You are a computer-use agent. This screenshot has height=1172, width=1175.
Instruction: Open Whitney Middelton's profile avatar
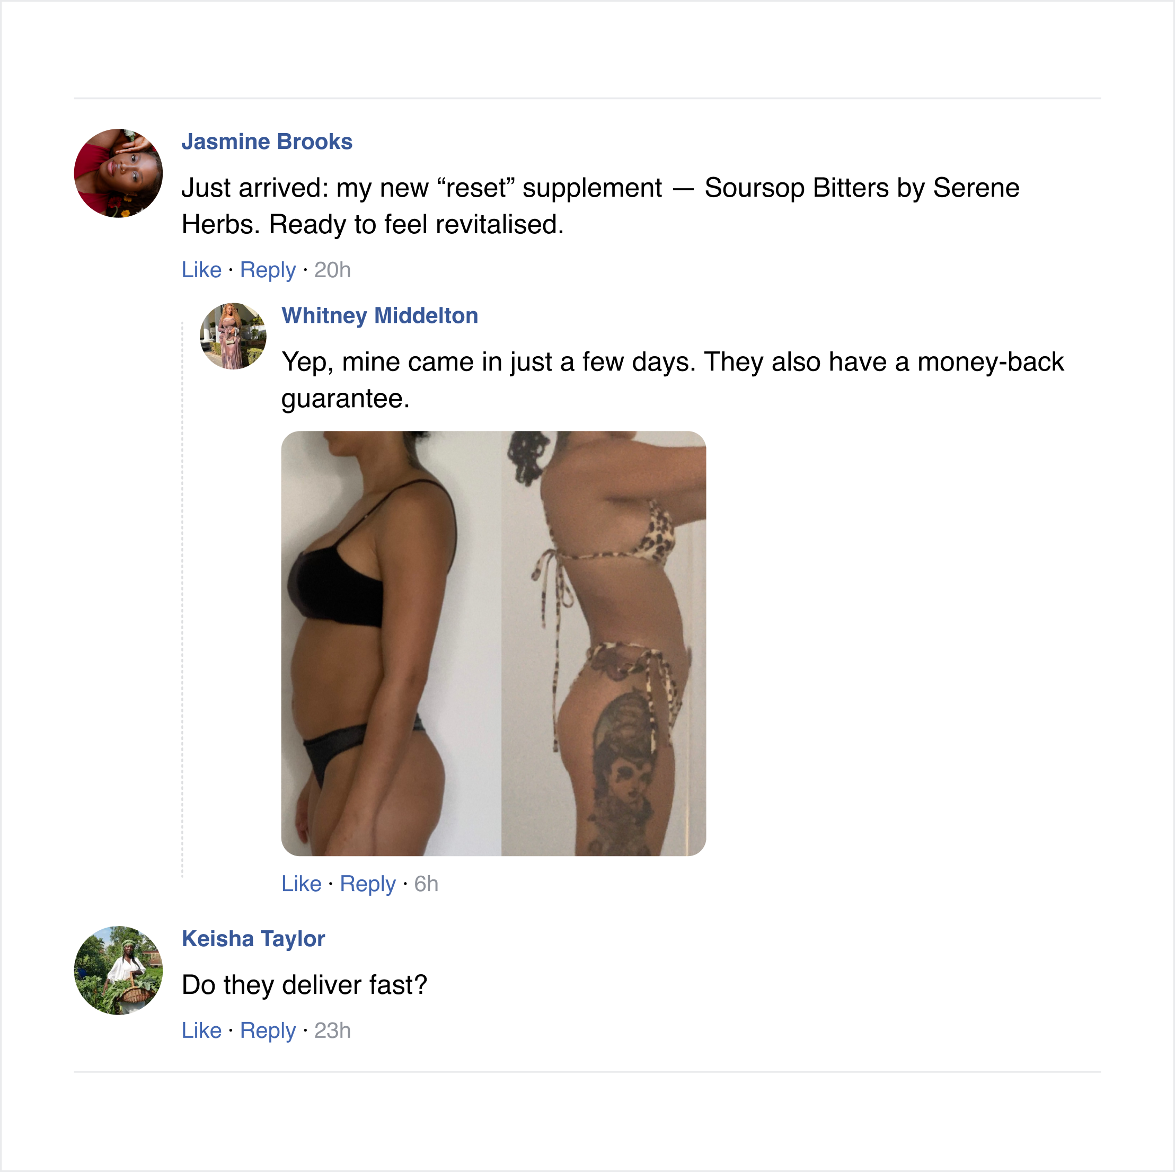tap(233, 337)
